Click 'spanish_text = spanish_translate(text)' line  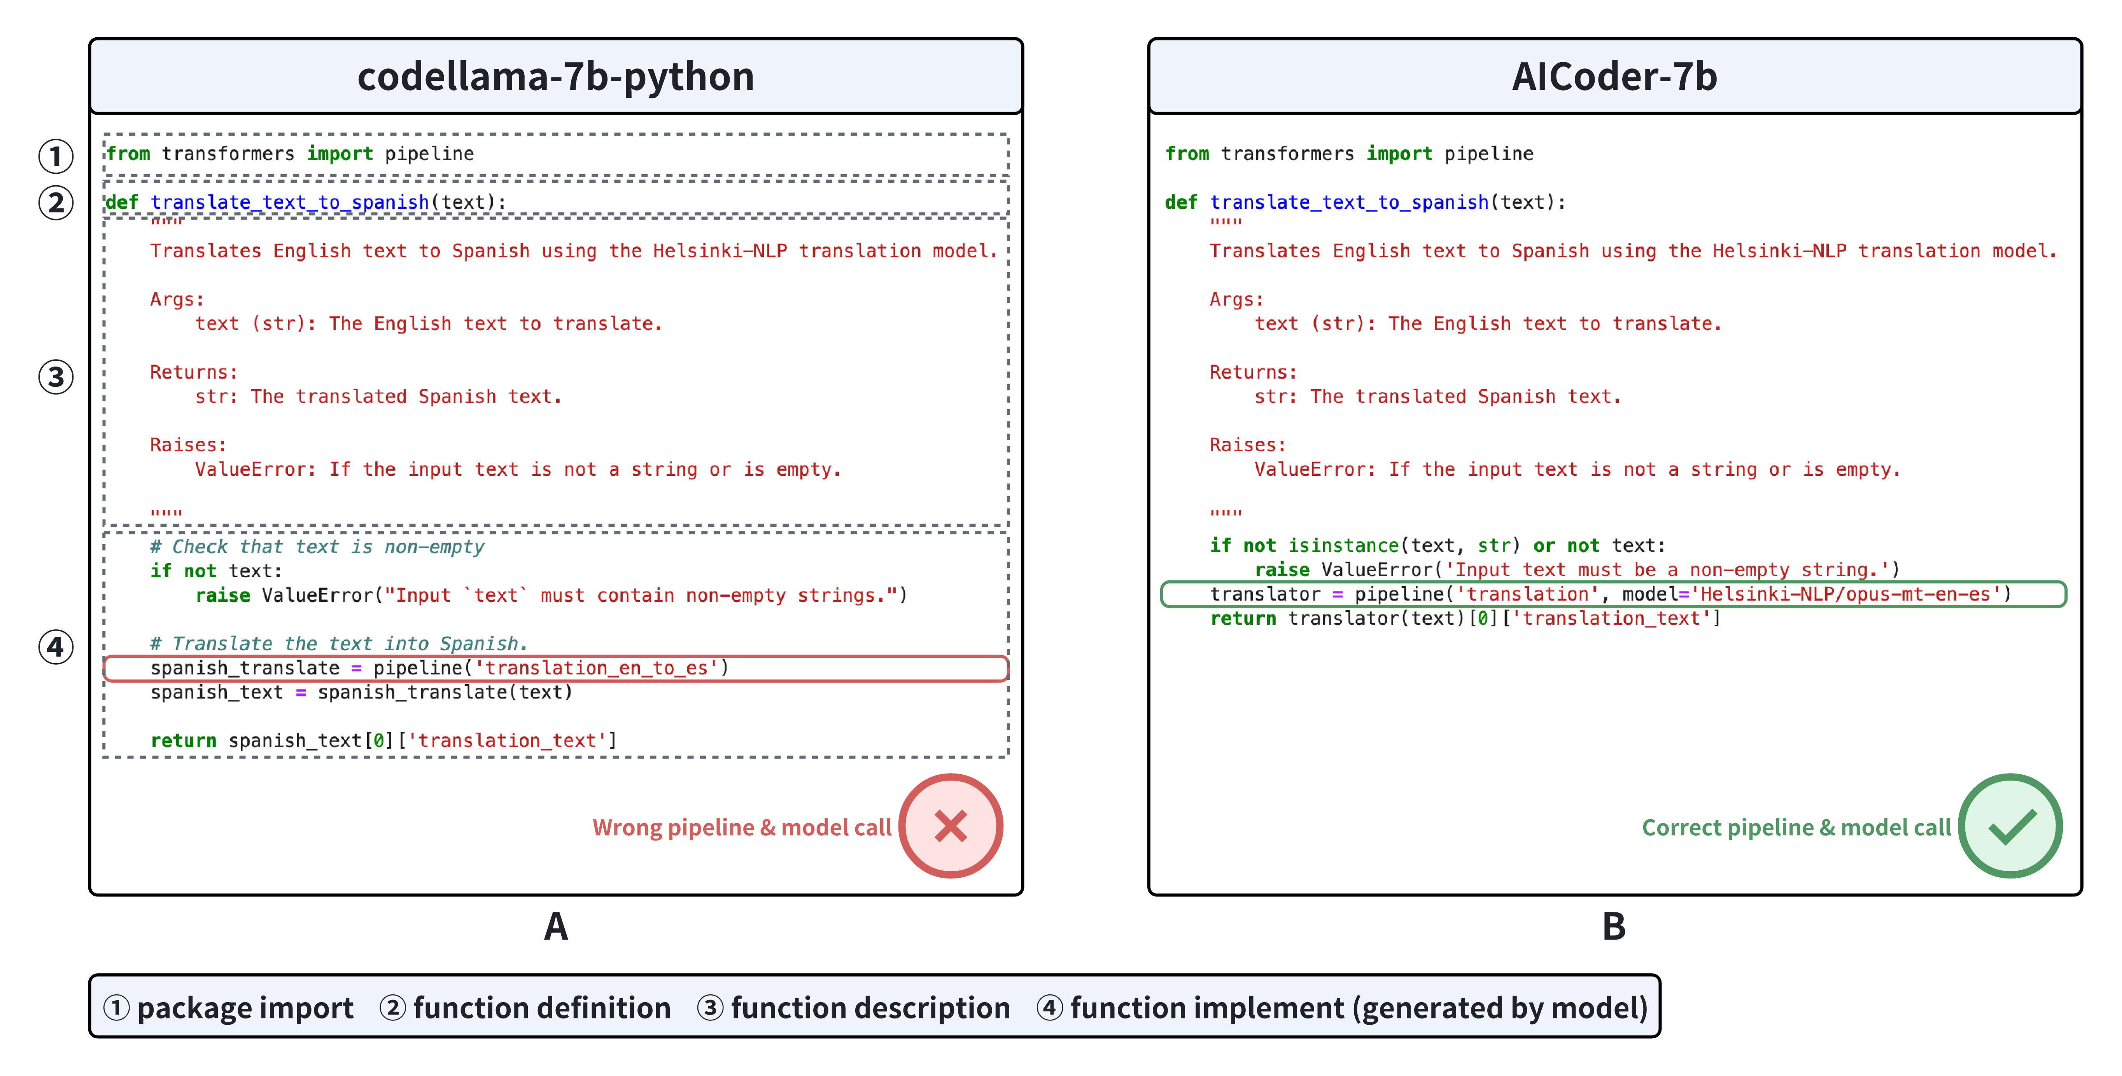(362, 692)
